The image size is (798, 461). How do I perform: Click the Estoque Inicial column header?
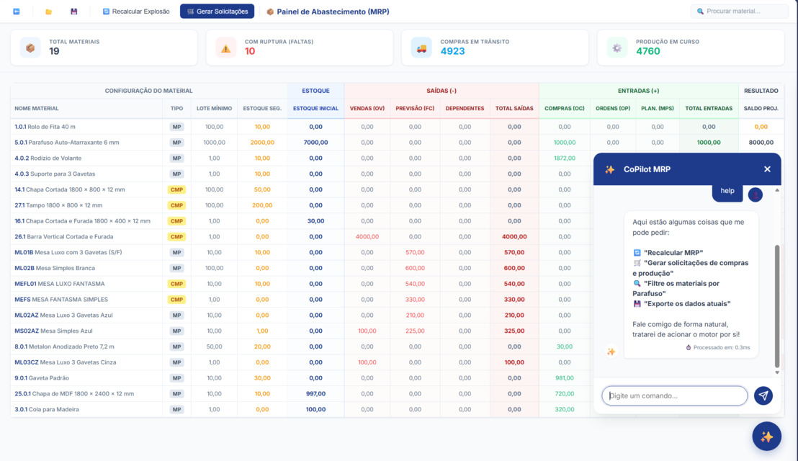coord(315,109)
